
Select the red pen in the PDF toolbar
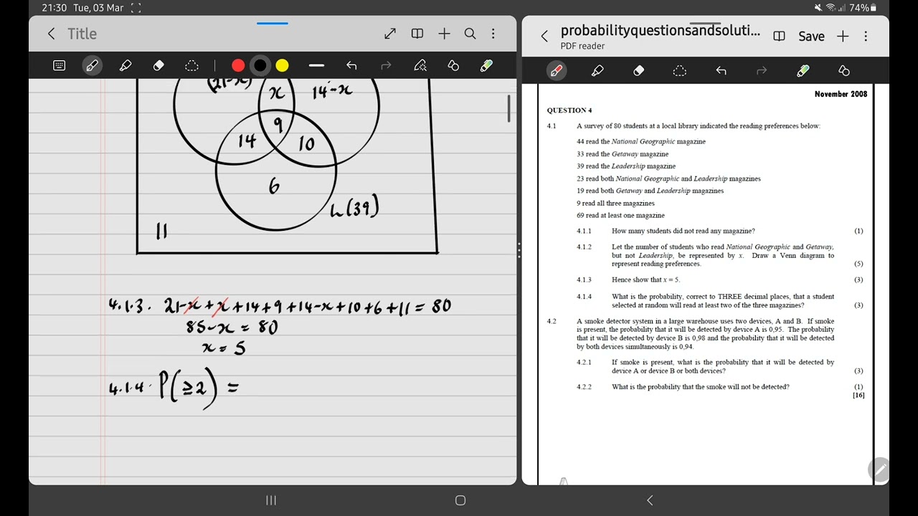tap(556, 70)
